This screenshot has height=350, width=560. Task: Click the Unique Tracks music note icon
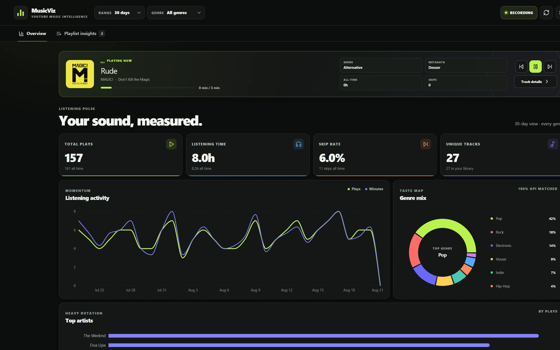coord(553,144)
